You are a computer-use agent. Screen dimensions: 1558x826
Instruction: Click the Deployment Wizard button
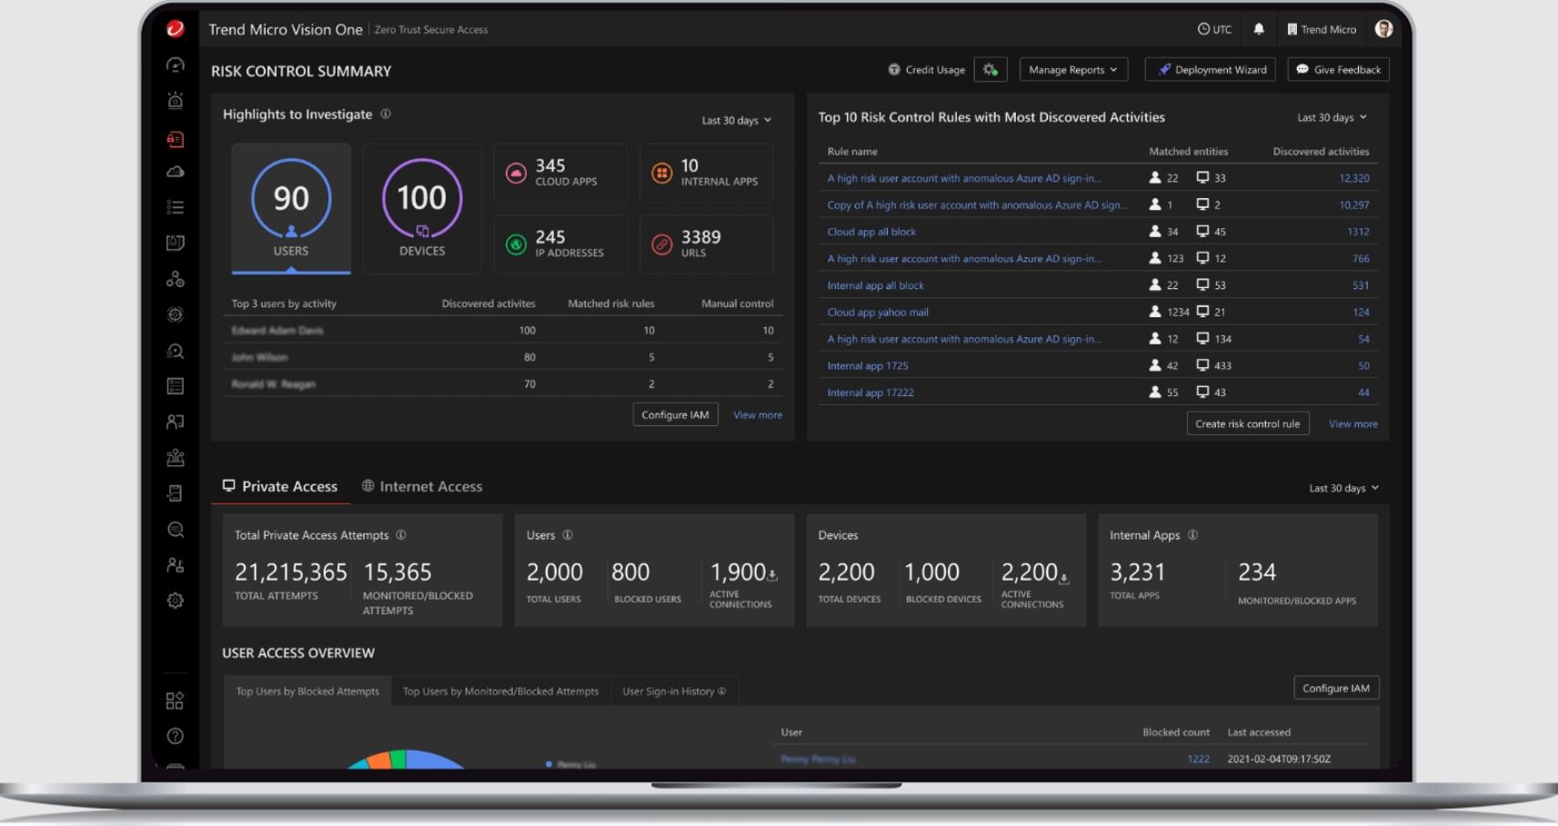click(1211, 70)
